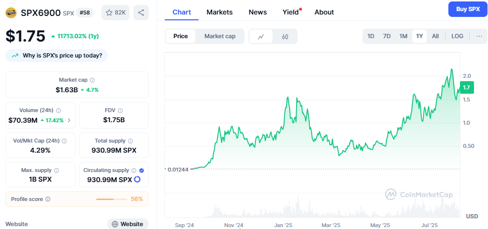Click the volume bars area under chart

click(312, 207)
